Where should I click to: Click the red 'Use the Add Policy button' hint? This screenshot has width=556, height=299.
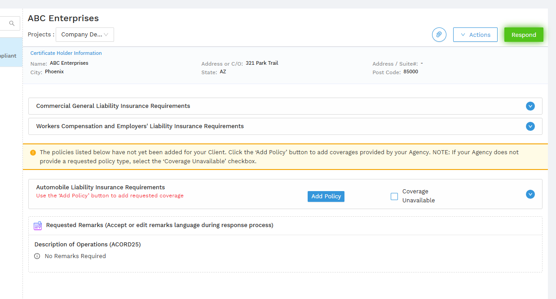pyautogui.click(x=110, y=196)
